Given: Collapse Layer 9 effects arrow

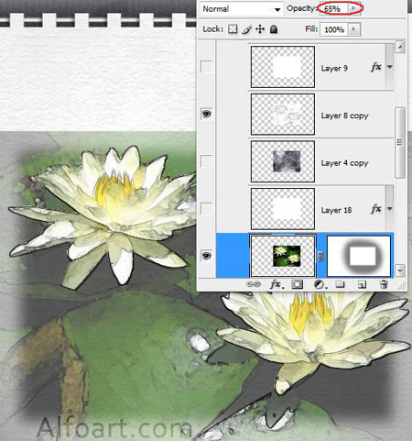Looking at the screenshot, I should pos(390,67).
